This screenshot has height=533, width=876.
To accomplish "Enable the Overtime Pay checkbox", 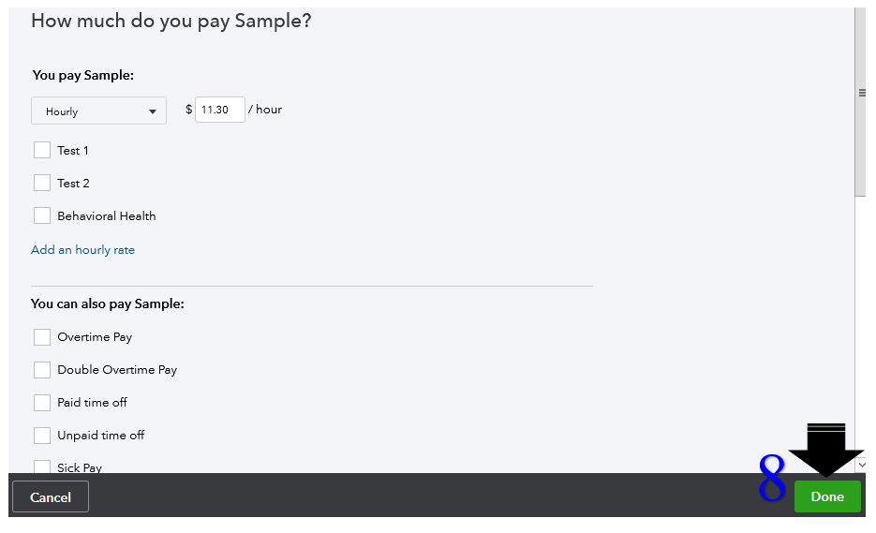I will [42, 337].
